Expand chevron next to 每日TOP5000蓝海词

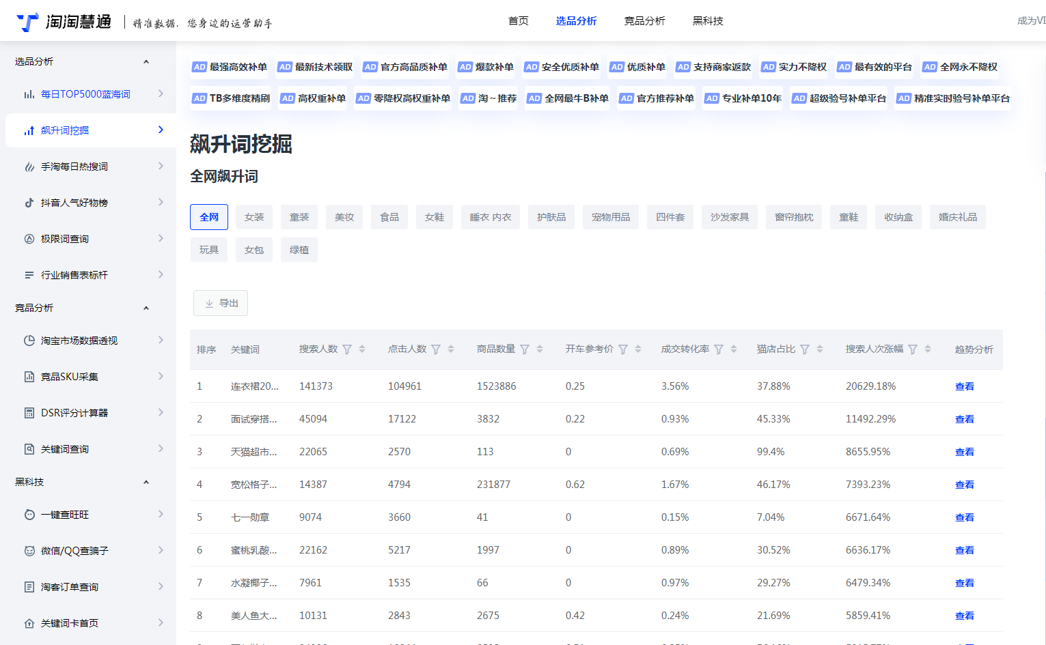tap(161, 94)
